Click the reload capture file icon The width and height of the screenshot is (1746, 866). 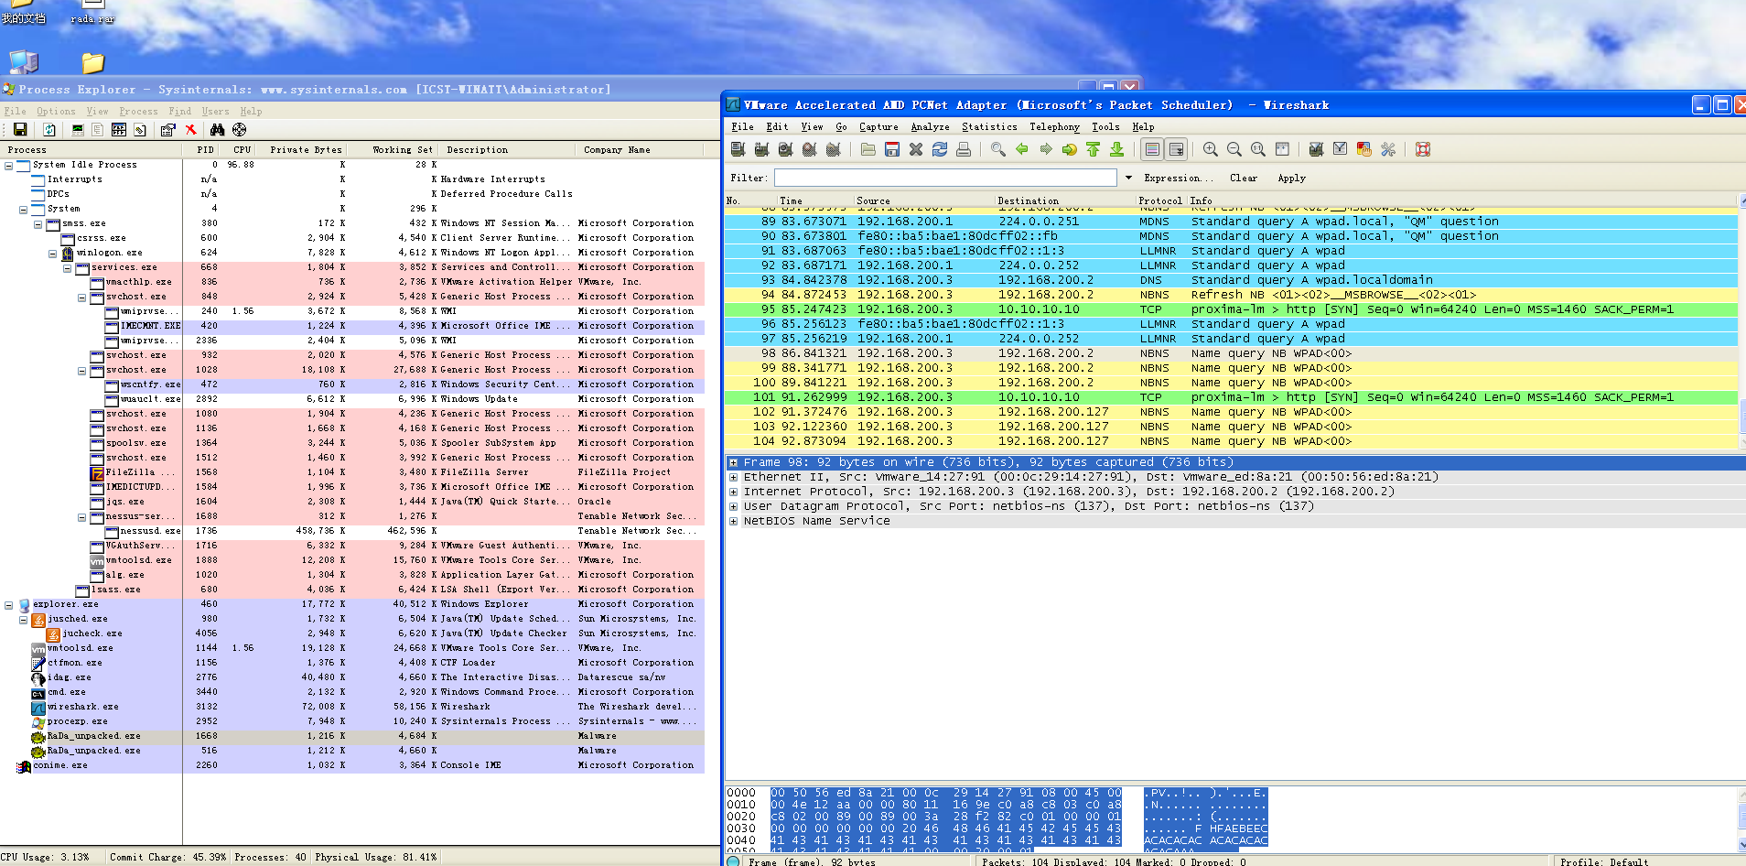tap(940, 149)
